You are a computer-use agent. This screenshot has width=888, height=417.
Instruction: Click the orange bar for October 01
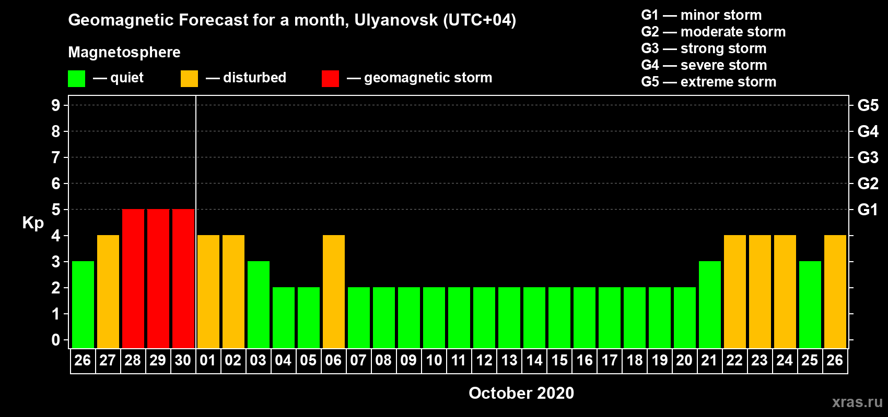(x=208, y=292)
